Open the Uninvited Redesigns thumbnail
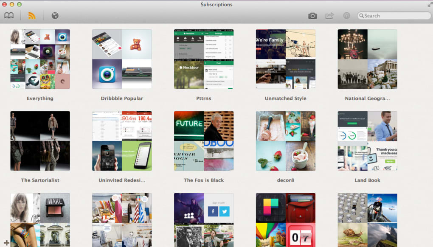The image size is (433, 247). [122, 141]
